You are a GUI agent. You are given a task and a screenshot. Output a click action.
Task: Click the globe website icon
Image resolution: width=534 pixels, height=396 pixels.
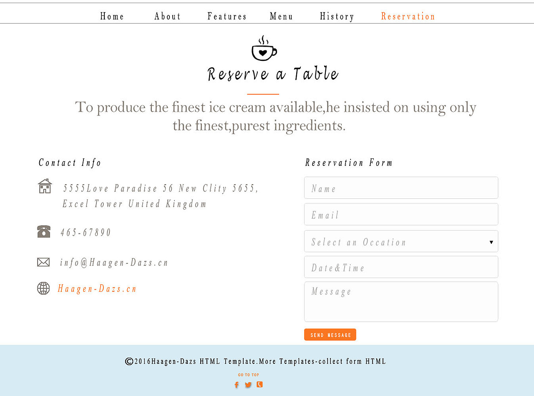pos(43,288)
